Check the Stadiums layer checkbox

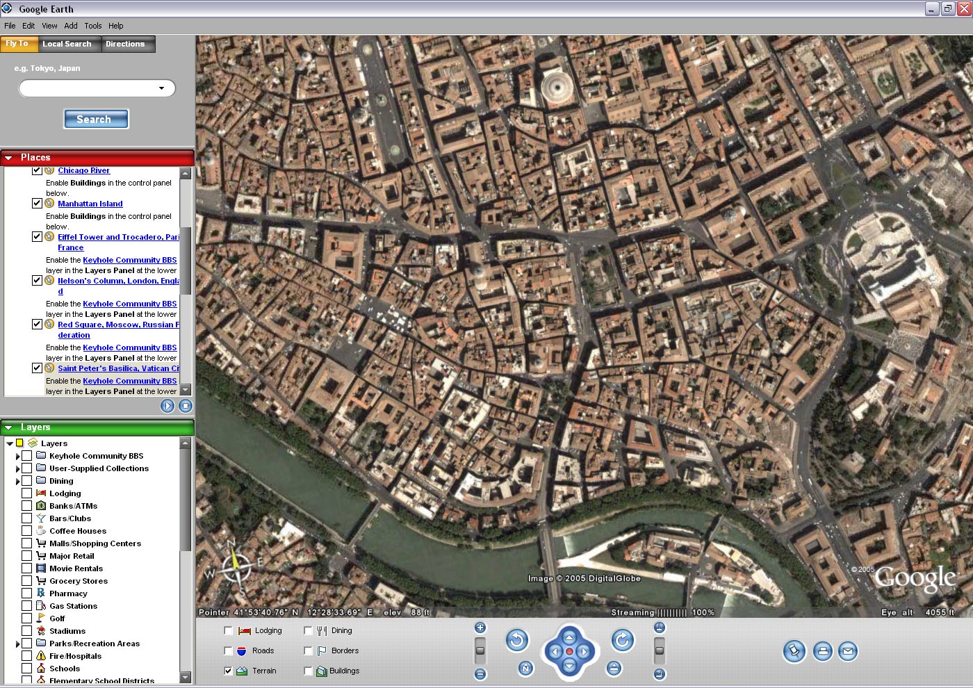(26, 631)
